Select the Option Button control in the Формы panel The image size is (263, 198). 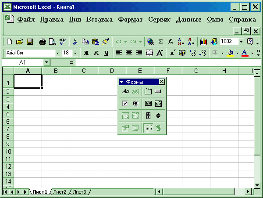(135, 104)
